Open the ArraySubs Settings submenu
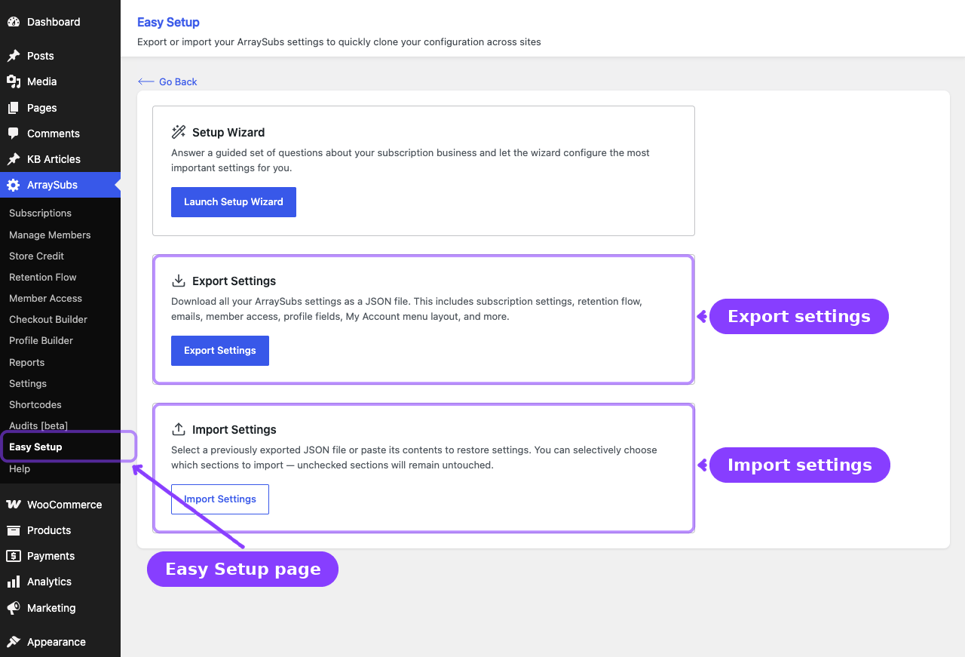The image size is (965, 657). pos(60,383)
